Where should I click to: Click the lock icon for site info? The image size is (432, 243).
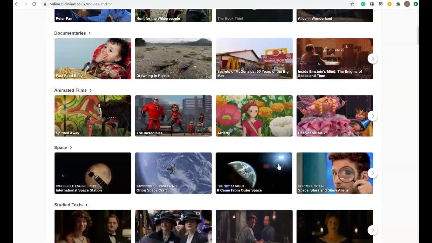click(45, 4)
